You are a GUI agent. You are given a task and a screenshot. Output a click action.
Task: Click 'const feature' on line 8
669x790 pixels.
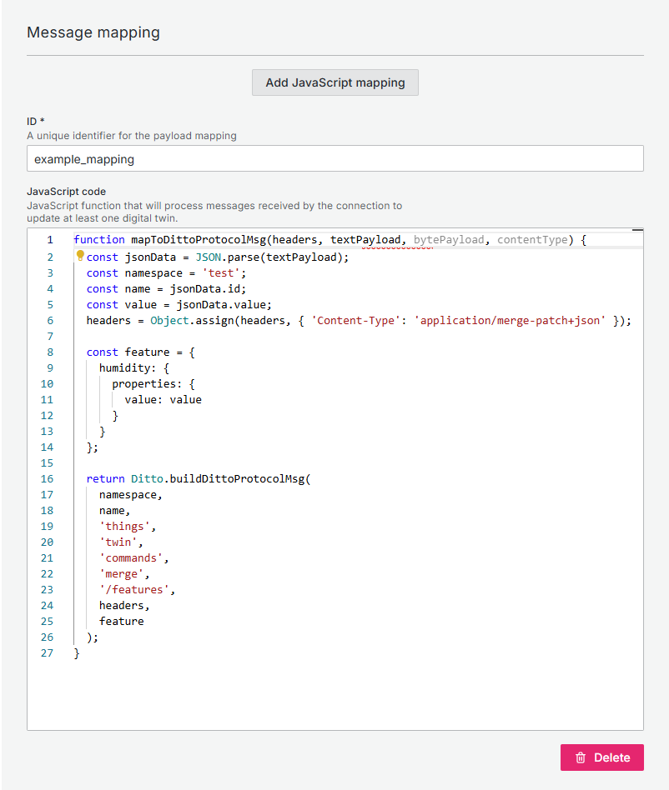click(x=128, y=352)
